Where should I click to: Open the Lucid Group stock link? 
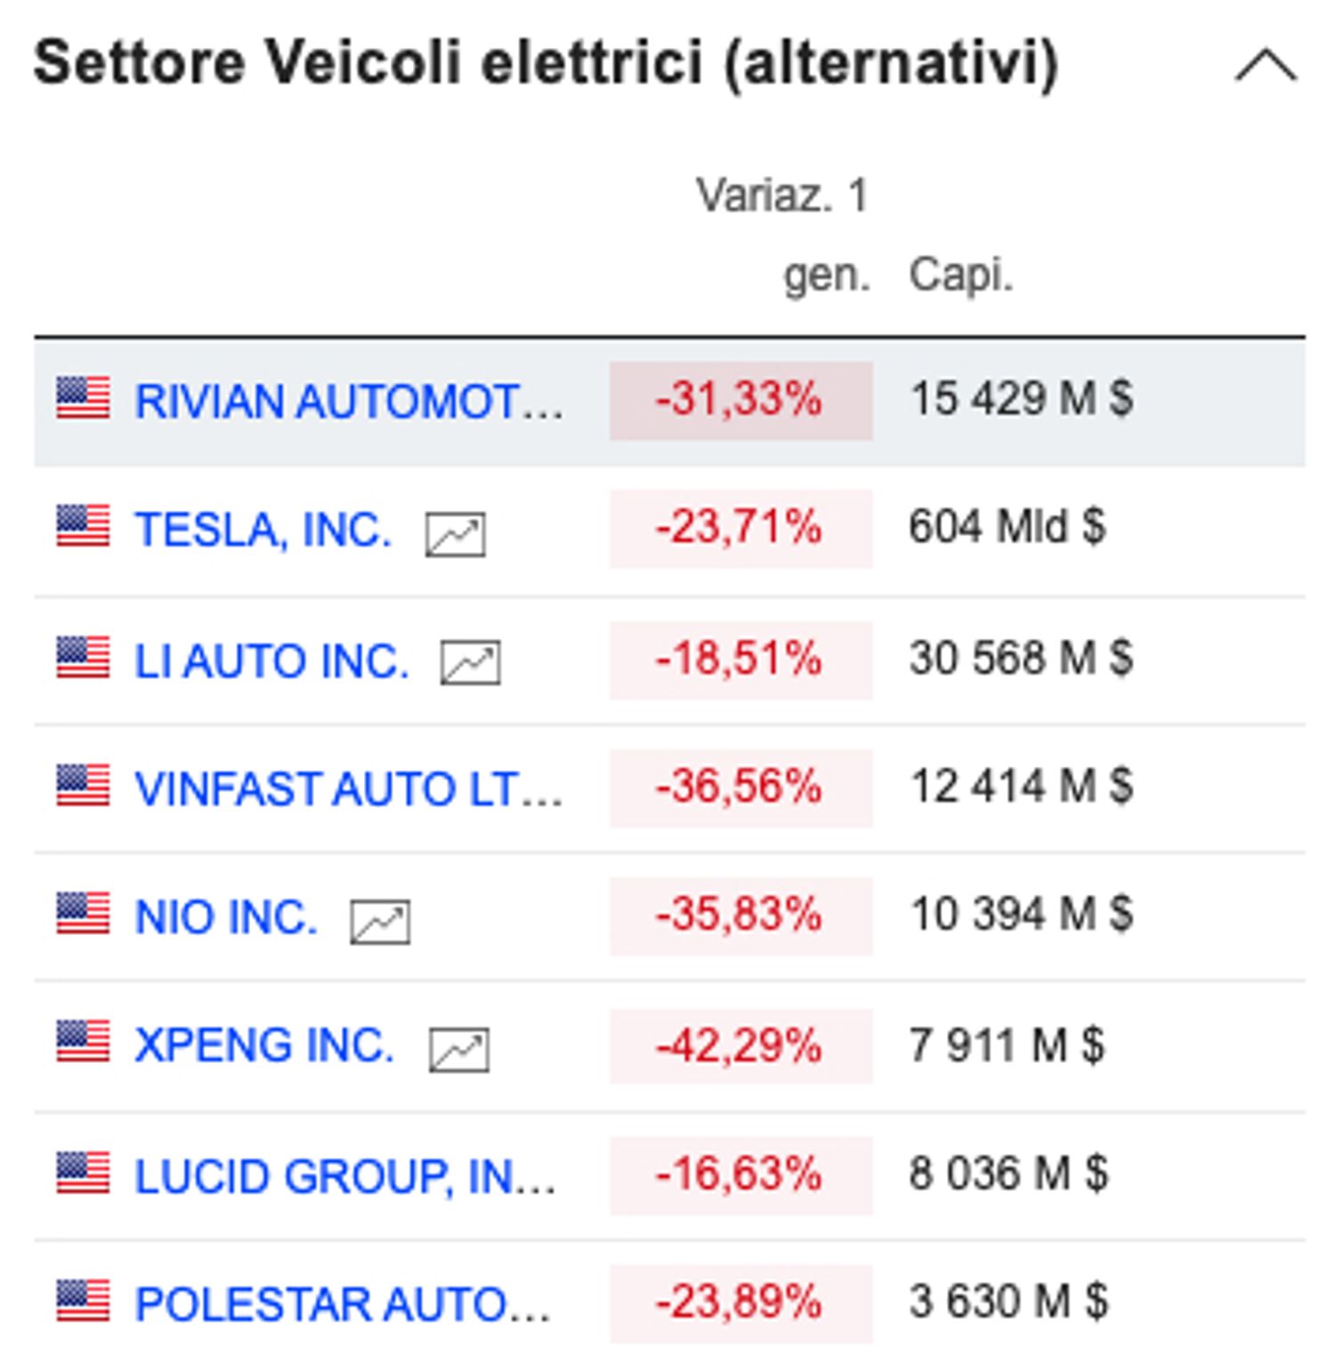pos(344,1176)
